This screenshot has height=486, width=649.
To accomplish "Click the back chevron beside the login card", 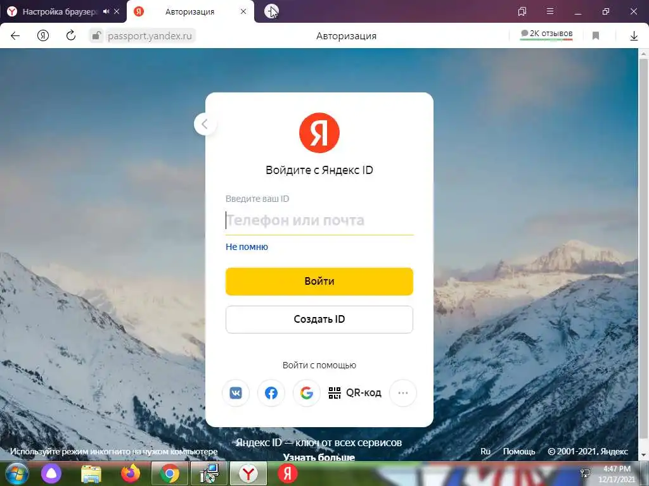I will (205, 124).
